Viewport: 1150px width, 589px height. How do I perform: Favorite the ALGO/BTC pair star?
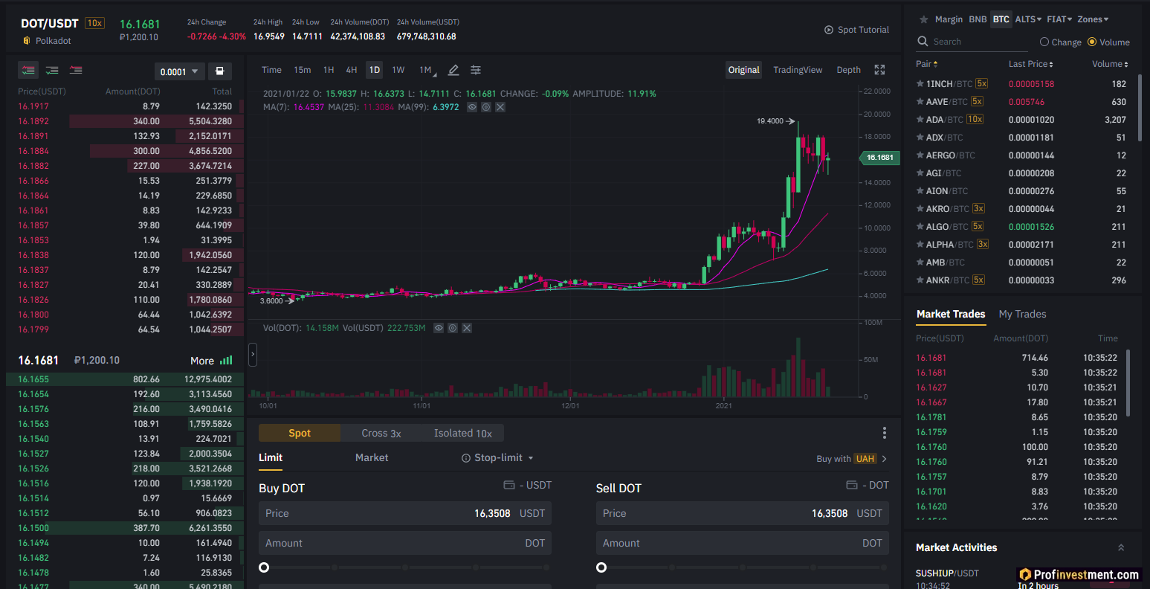(x=920, y=227)
